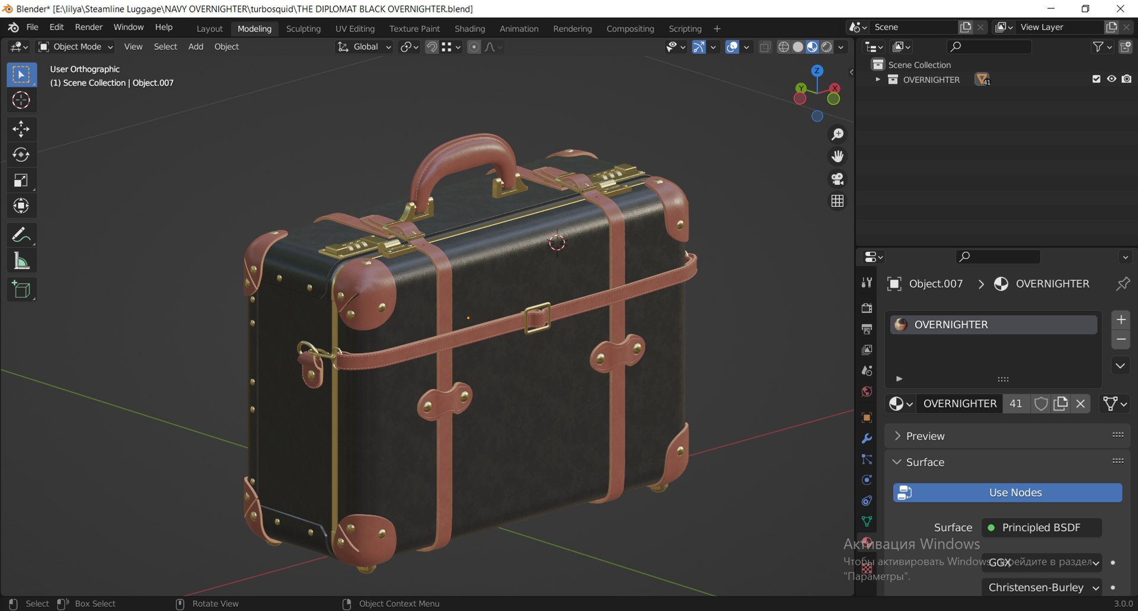Open the Modifiers properties tab

click(x=867, y=439)
